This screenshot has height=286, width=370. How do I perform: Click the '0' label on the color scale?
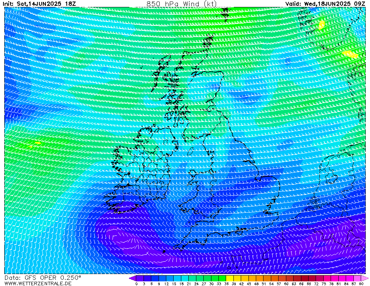pyautogui.click(x=137, y=284)
